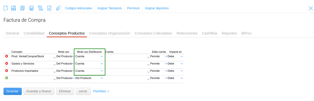Click the Cuenta field for Gastos y Servicios

coord(126,64)
